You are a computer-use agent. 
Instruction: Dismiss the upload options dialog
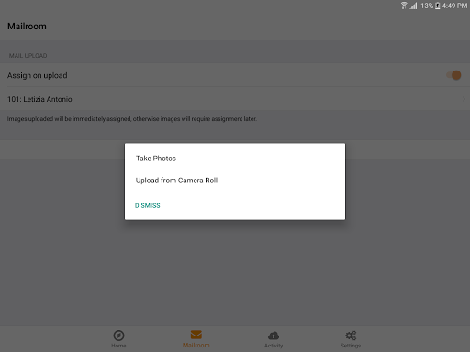[148, 205]
